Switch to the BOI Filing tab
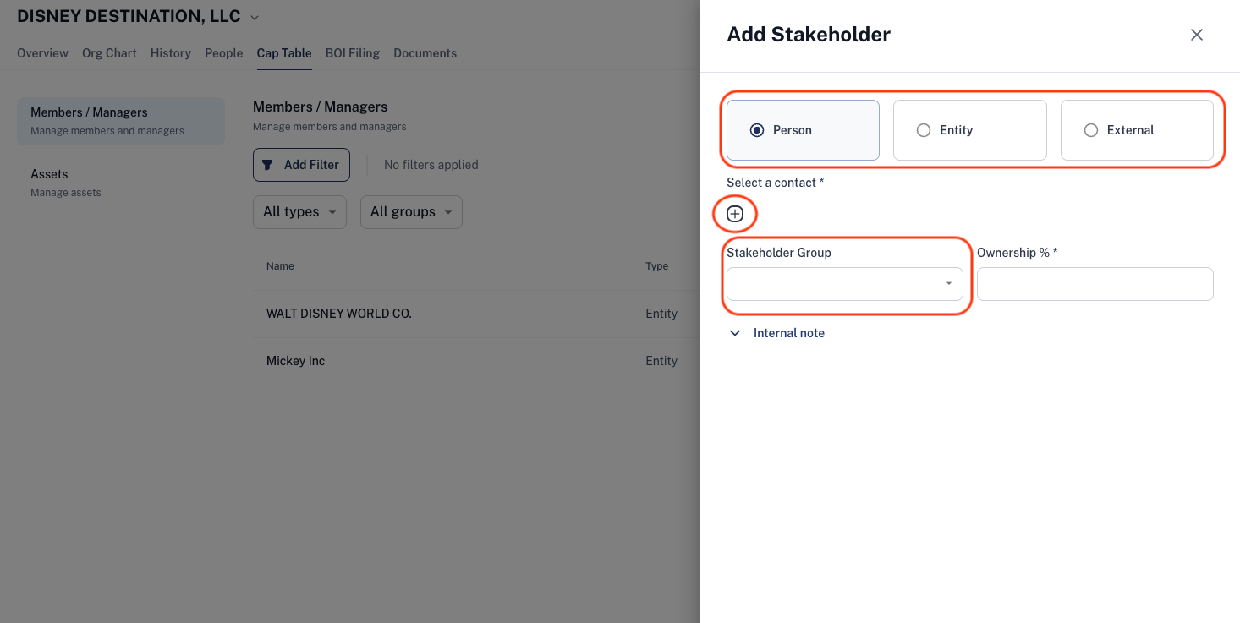Screen dimensions: 1240x623 tap(353, 53)
